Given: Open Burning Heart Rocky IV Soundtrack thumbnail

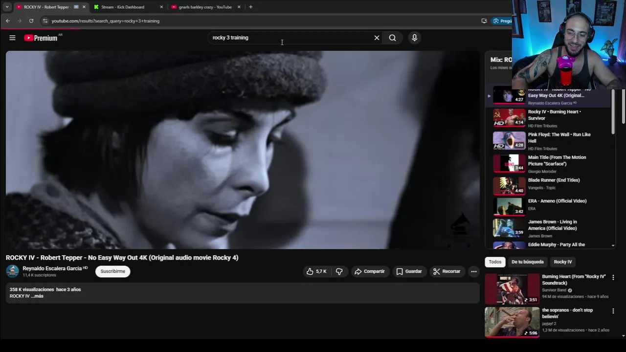Looking at the screenshot, I should pos(512,288).
